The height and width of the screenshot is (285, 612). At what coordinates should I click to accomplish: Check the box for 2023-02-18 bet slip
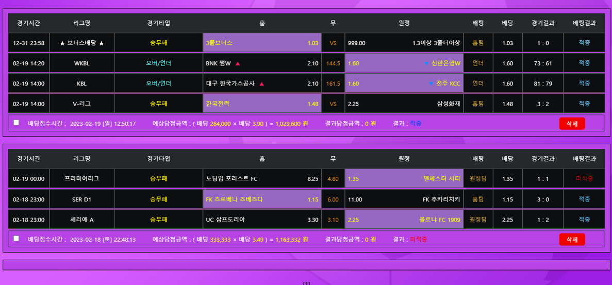pos(16,239)
